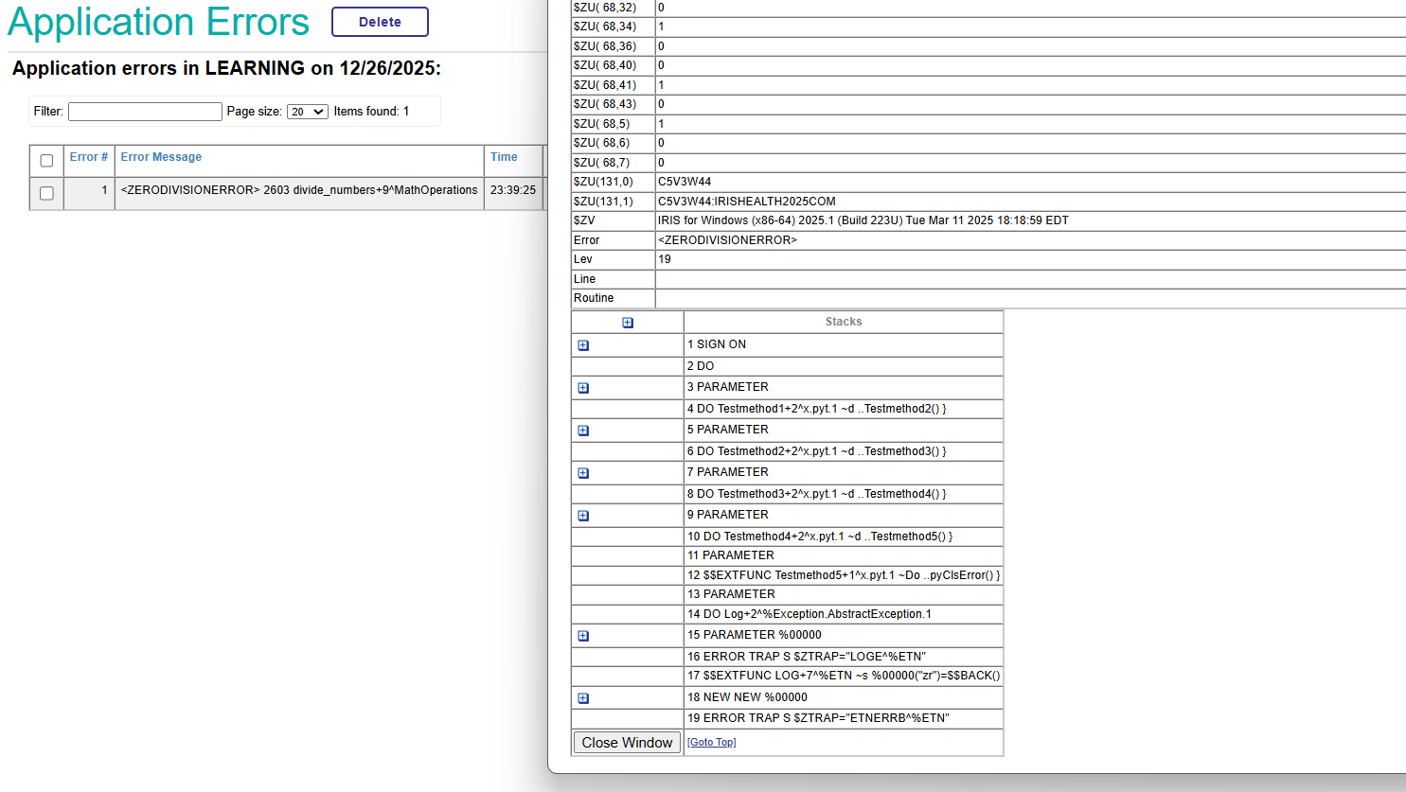1406x792 pixels.
Task: Sort by Error Message column header
Action: pos(161,157)
